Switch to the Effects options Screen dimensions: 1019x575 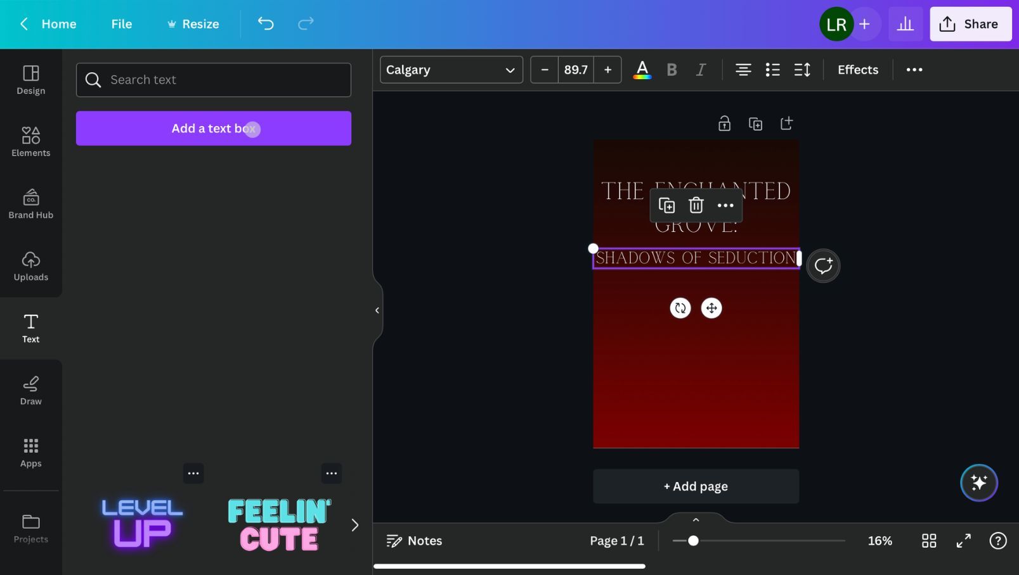[x=857, y=70]
